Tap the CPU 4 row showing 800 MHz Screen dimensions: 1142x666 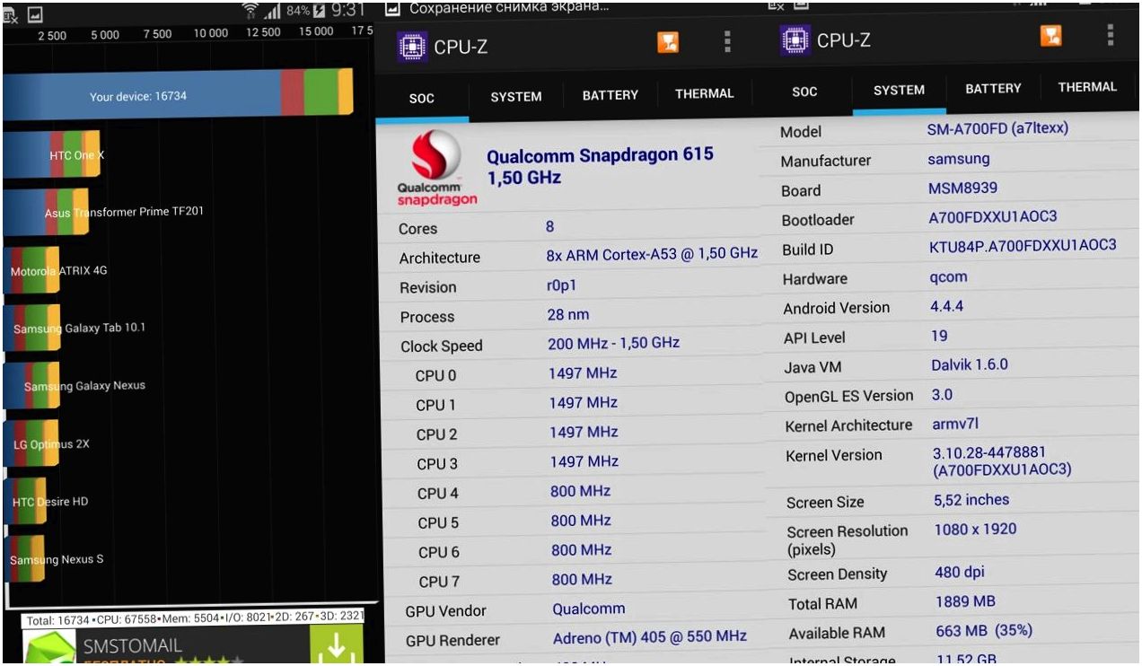click(x=572, y=492)
